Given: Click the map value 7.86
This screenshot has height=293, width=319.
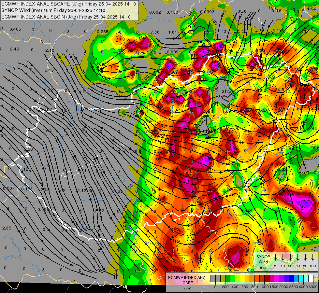Looking at the screenshot, I should (x=155, y=32).
